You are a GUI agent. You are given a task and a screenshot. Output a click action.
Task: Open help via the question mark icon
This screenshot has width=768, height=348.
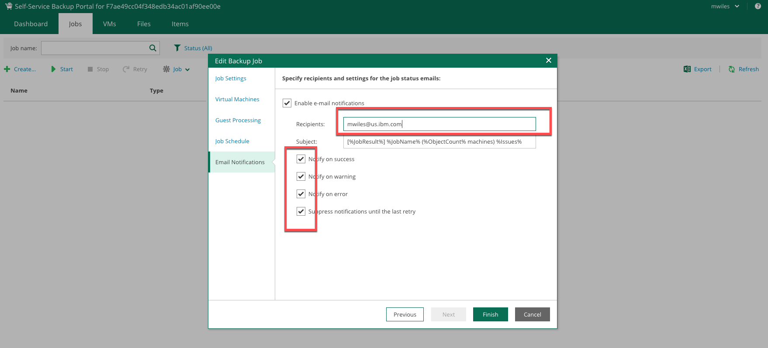click(x=758, y=6)
